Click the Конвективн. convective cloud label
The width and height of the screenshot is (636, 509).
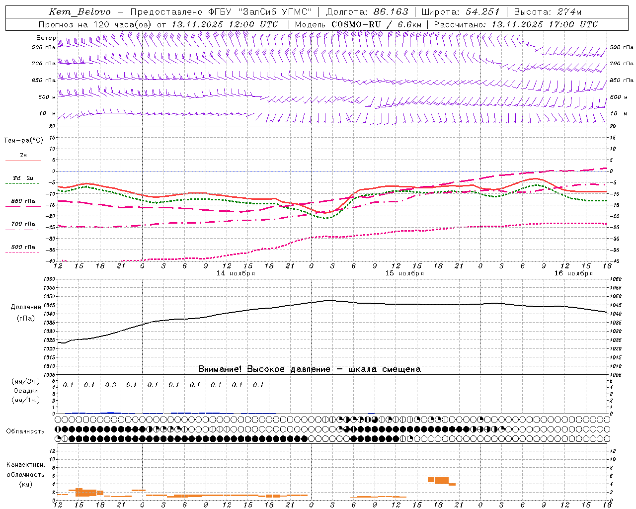tap(25, 465)
